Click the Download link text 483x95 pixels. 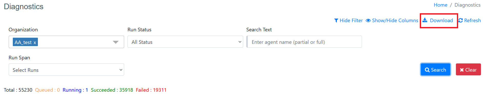(441, 21)
